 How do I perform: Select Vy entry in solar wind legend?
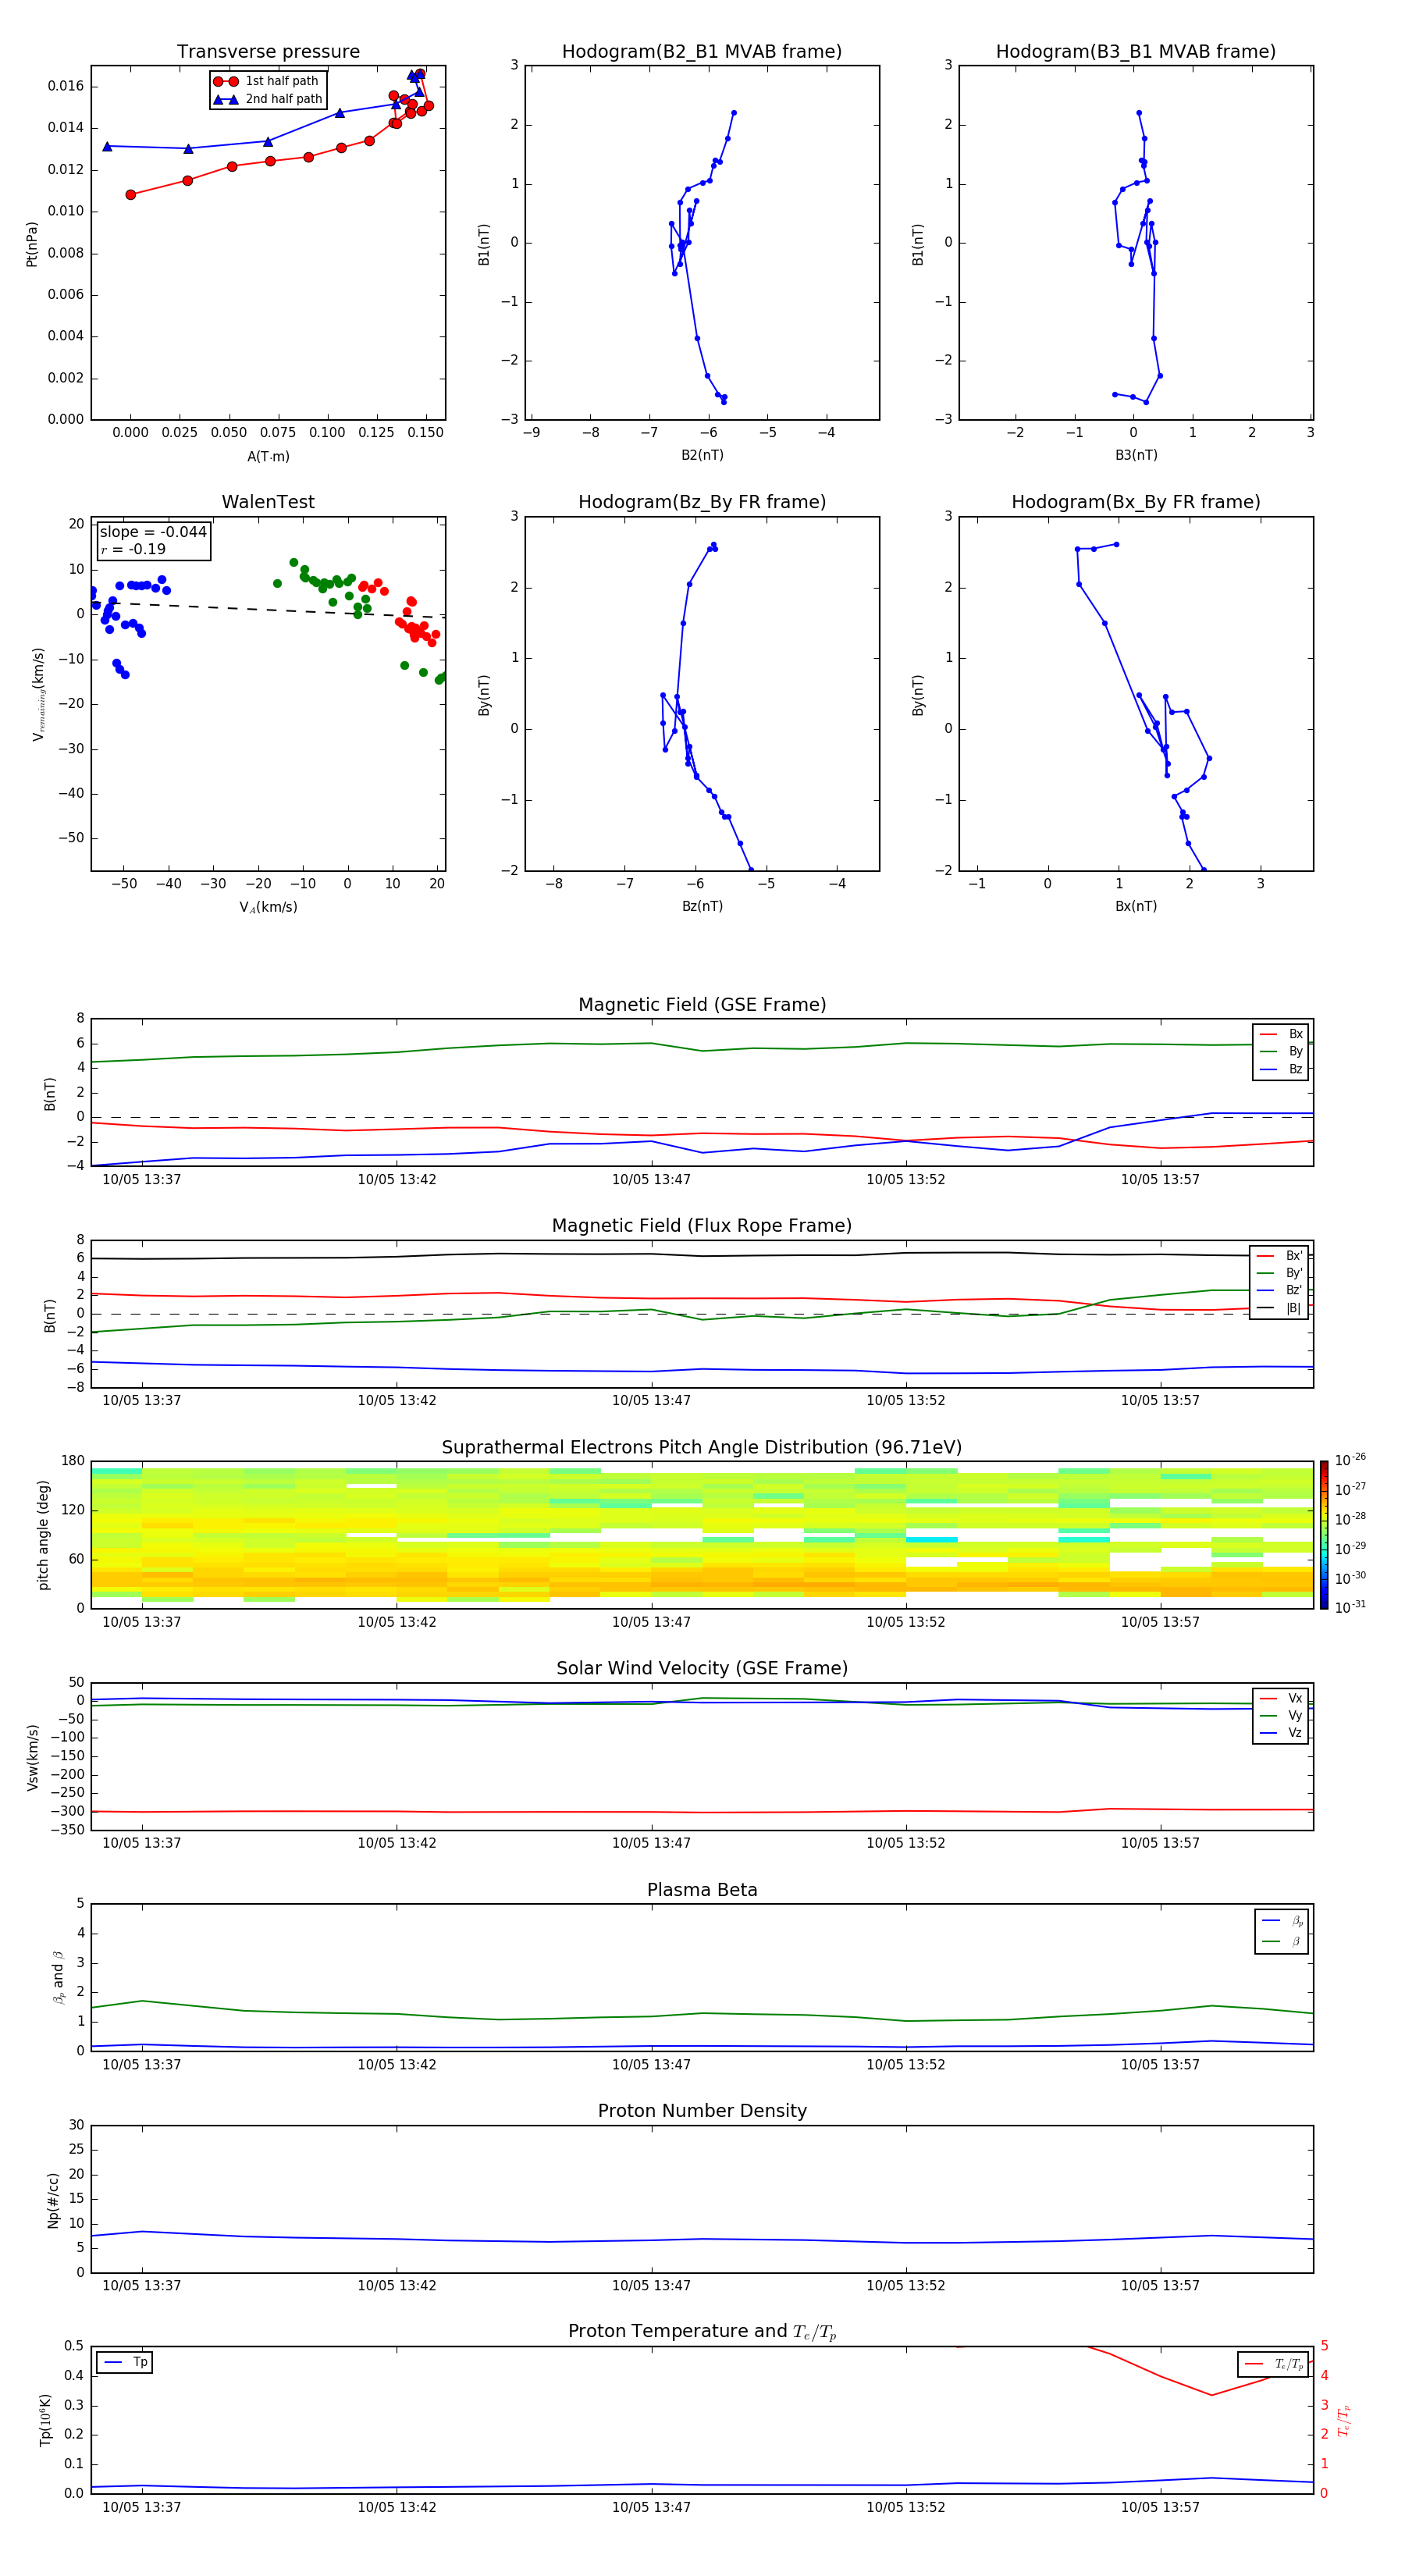click(x=1281, y=1715)
